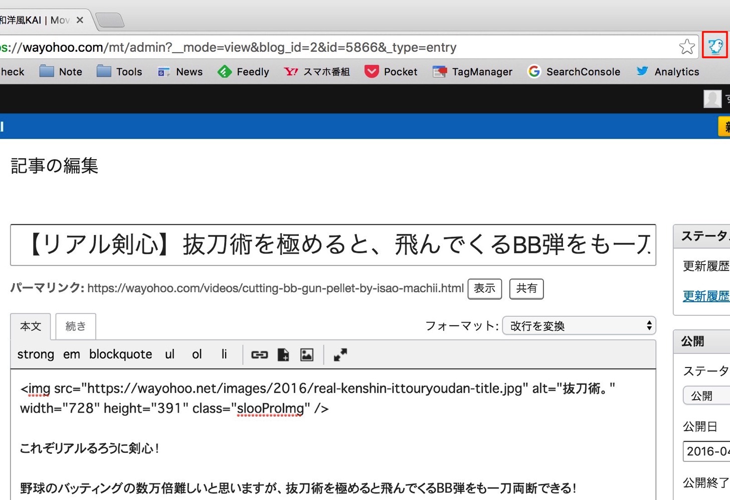Viewport: 730px width, 500px height.
Task: Bookmark this page with the star icon
Action: [x=687, y=47]
